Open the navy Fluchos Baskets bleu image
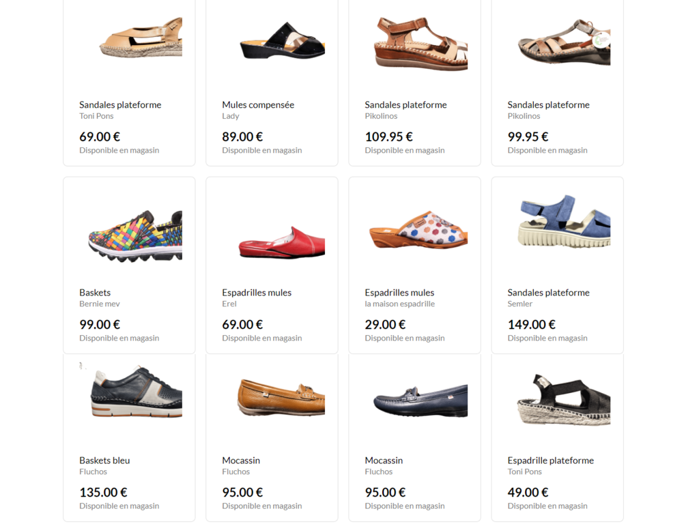Screen dimensions: 699x524 click(136, 392)
